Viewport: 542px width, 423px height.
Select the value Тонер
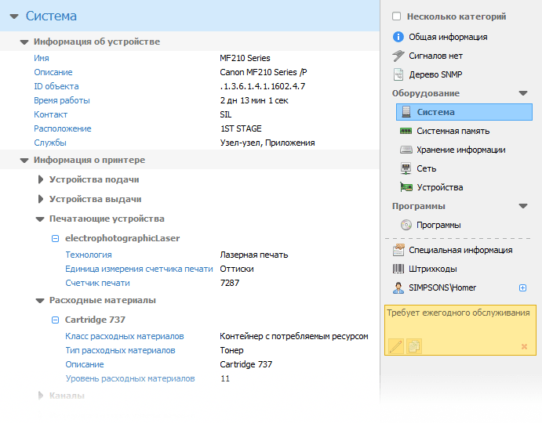pyautogui.click(x=231, y=350)
